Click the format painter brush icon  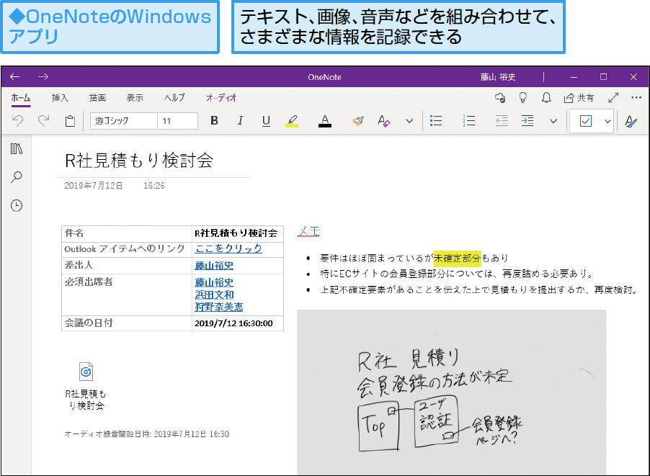358,120
